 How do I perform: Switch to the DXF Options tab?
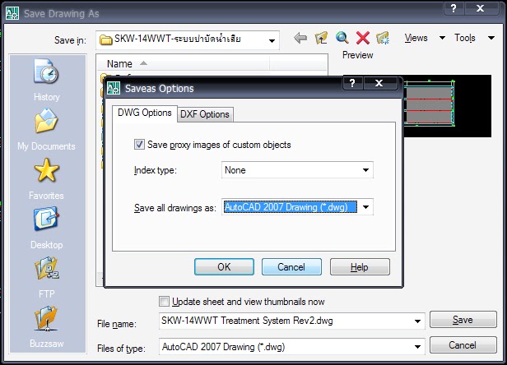tap(205, 114)
